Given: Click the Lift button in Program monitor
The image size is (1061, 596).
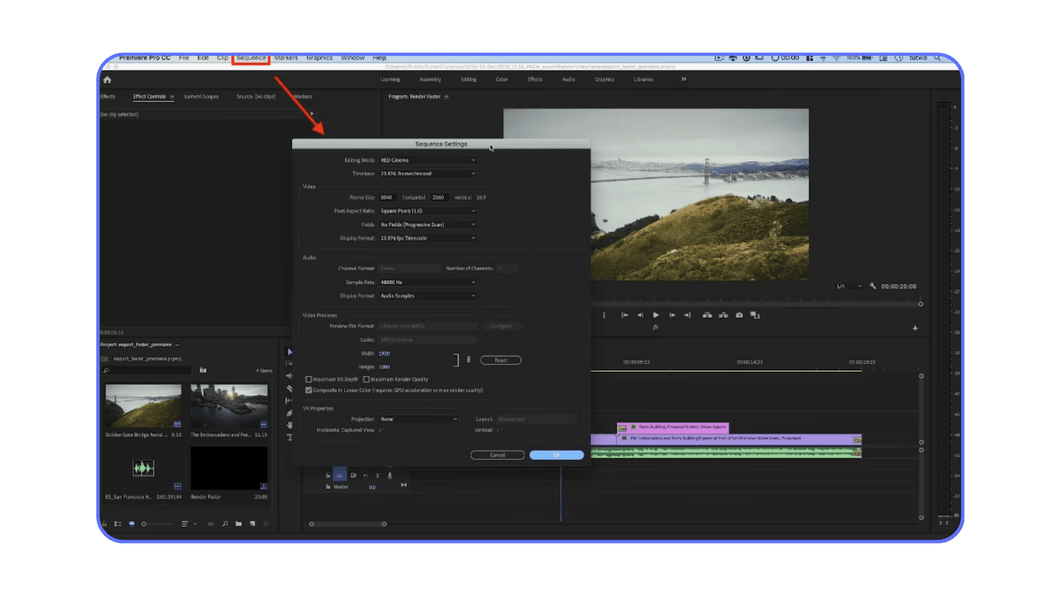Looking at the screenshot, I should 707,315.
